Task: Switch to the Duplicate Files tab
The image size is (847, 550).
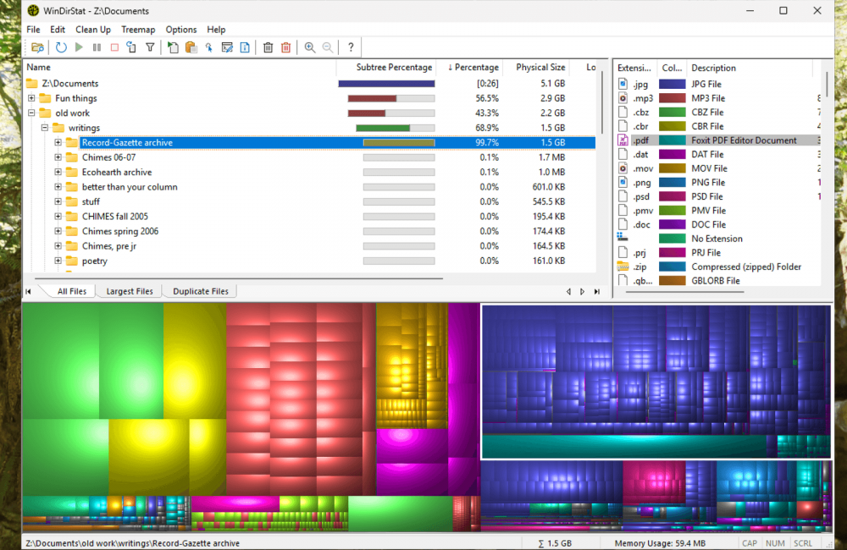Action: pos(201,291)
